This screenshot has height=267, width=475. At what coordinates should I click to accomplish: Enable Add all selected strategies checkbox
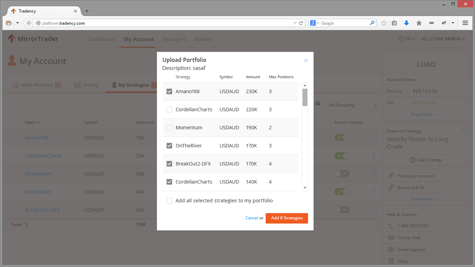169,201
